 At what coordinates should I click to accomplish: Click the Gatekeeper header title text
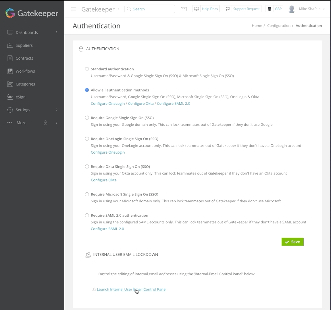(98, 9)
